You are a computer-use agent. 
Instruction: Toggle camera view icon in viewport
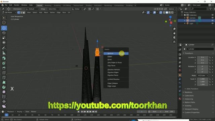tap(174, 37)
